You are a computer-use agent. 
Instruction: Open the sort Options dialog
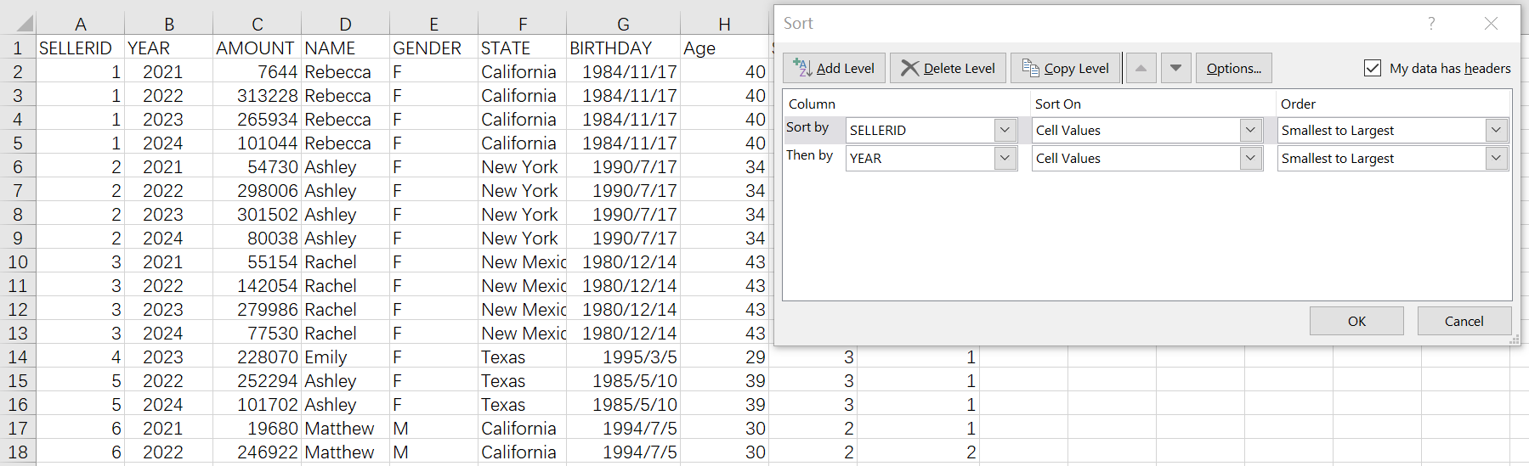(x=1233, y=68)
